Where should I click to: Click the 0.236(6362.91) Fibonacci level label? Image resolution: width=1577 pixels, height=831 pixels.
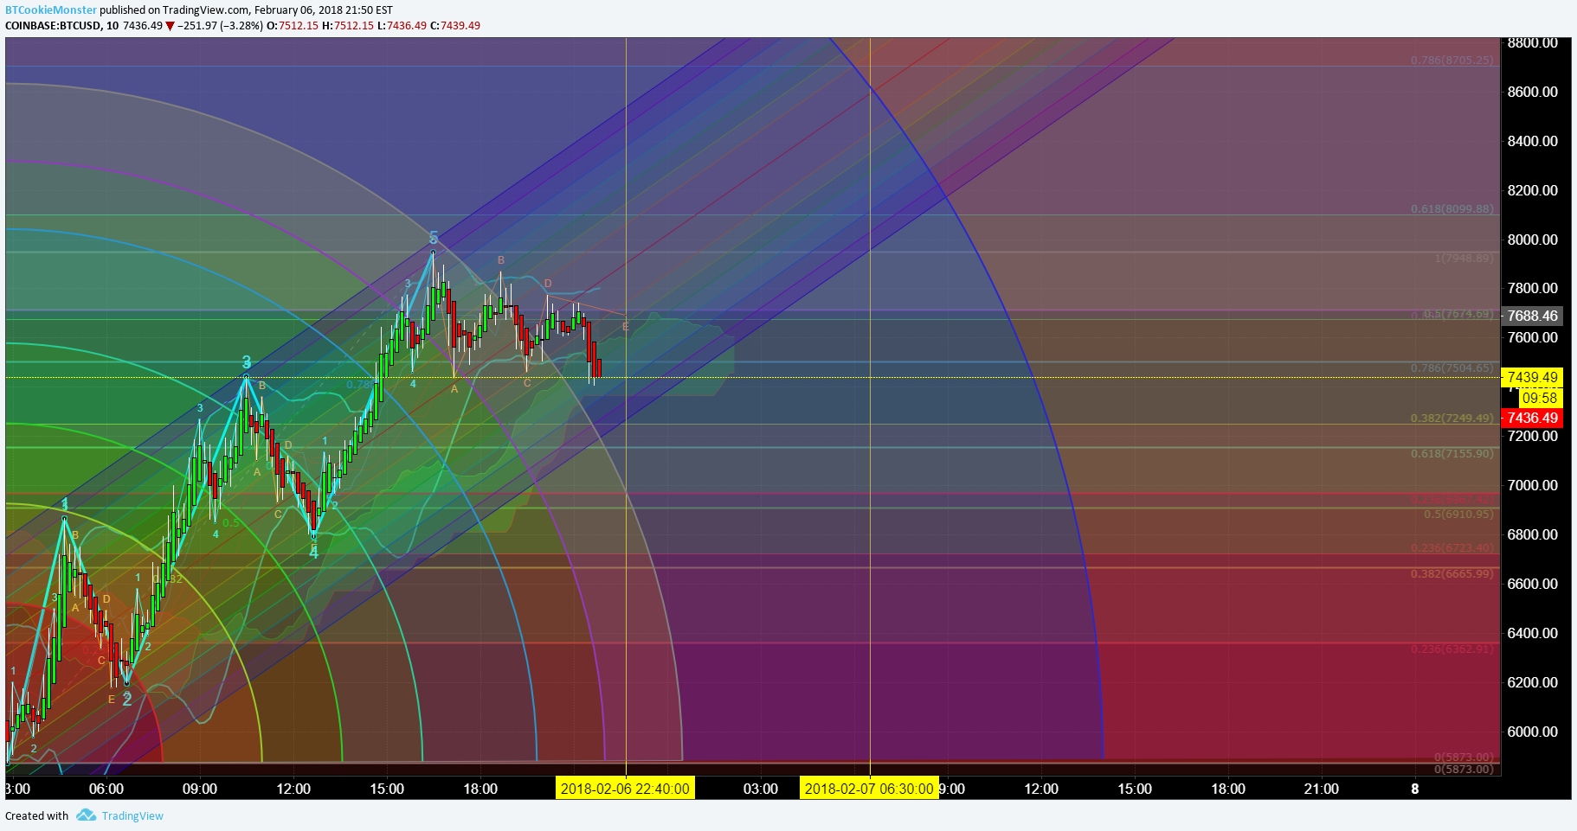coord(1451,649)
